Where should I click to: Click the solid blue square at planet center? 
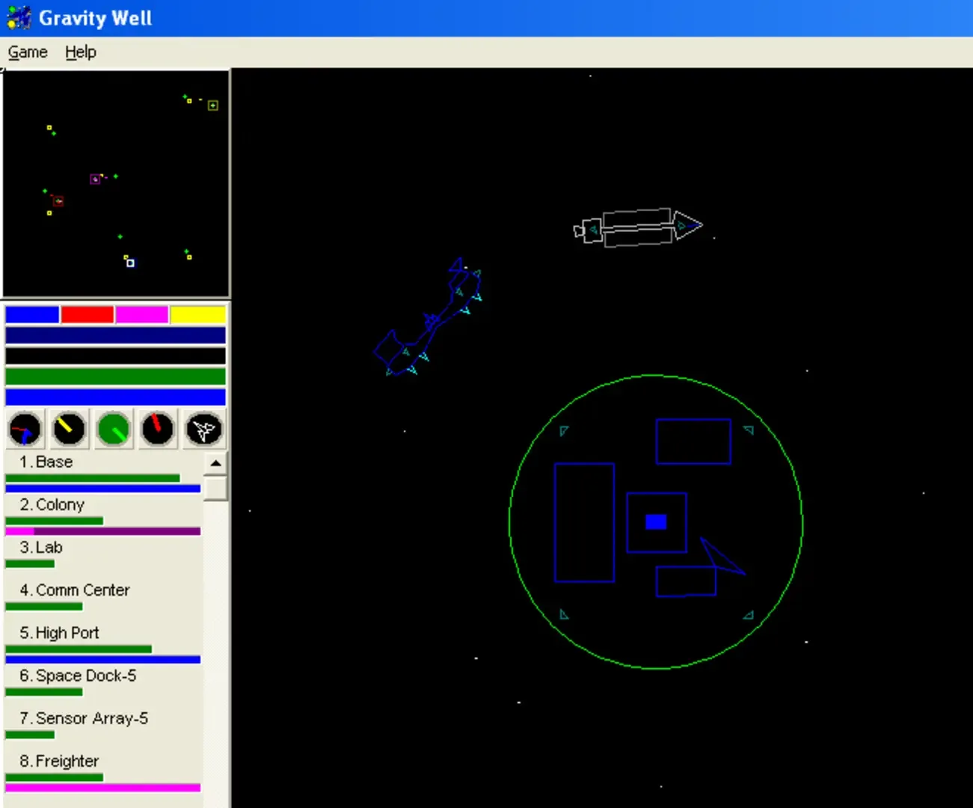(656, 522)
